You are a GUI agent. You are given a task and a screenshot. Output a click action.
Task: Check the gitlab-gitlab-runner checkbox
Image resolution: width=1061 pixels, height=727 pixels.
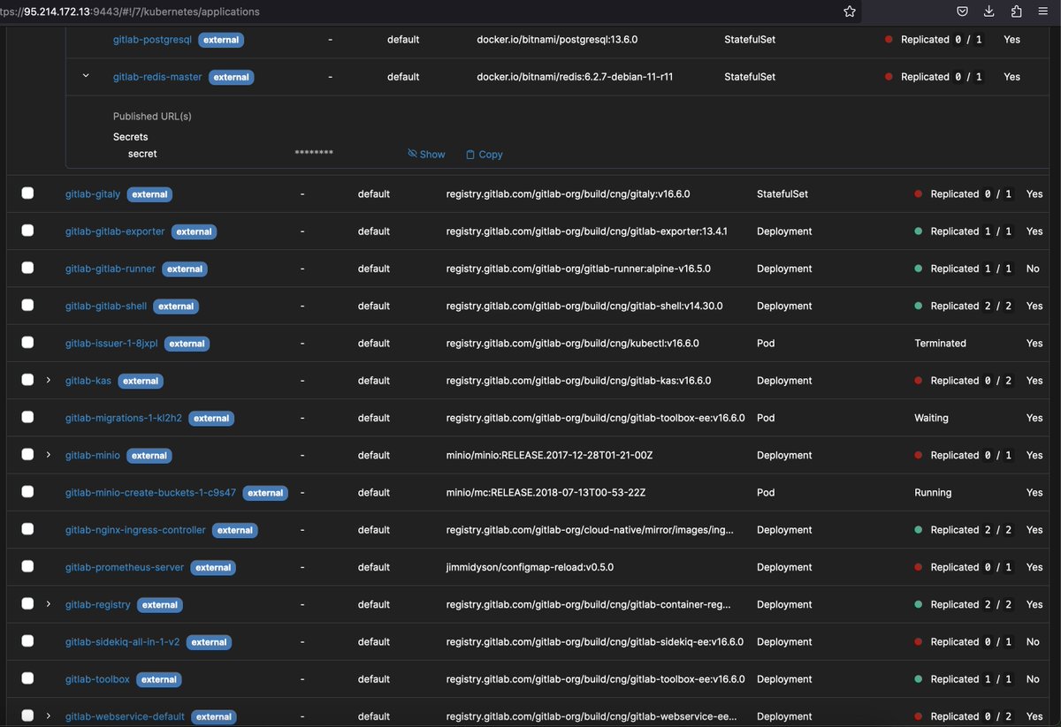click(27, 267)
